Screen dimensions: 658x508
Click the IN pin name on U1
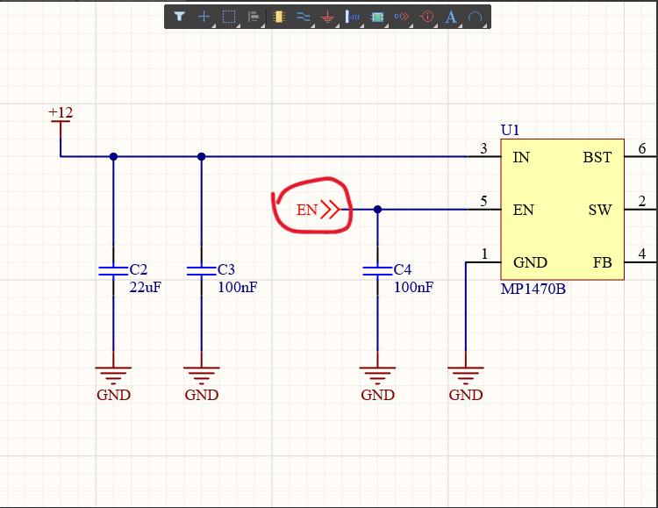point(521,157)
